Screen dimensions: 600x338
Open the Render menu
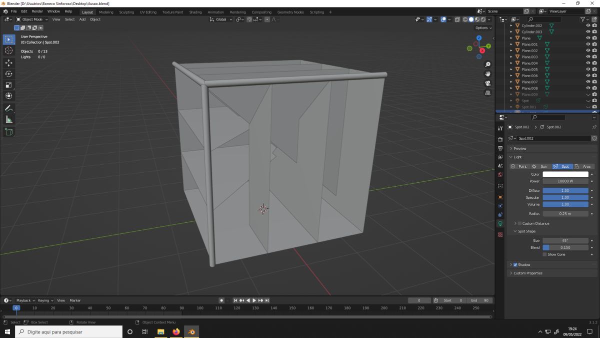37,11
